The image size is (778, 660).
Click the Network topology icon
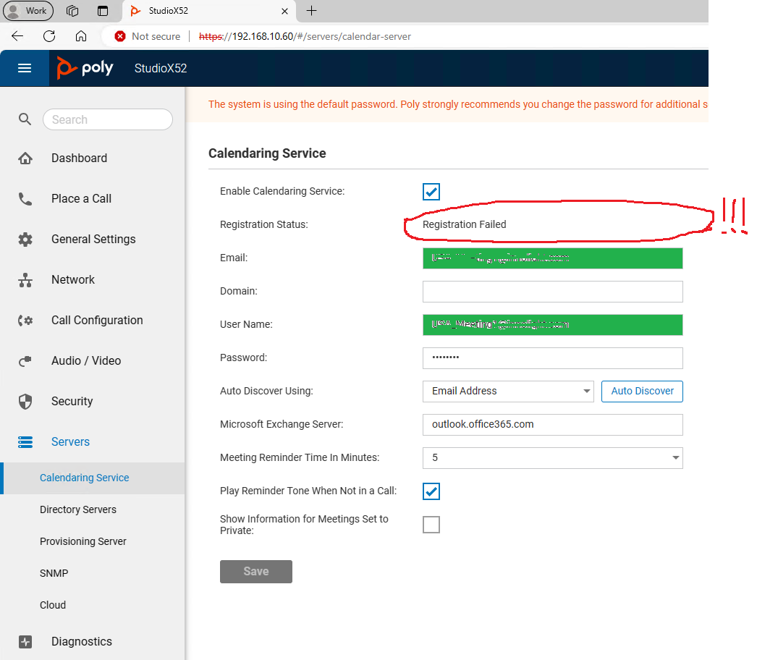tap(25, 280)
